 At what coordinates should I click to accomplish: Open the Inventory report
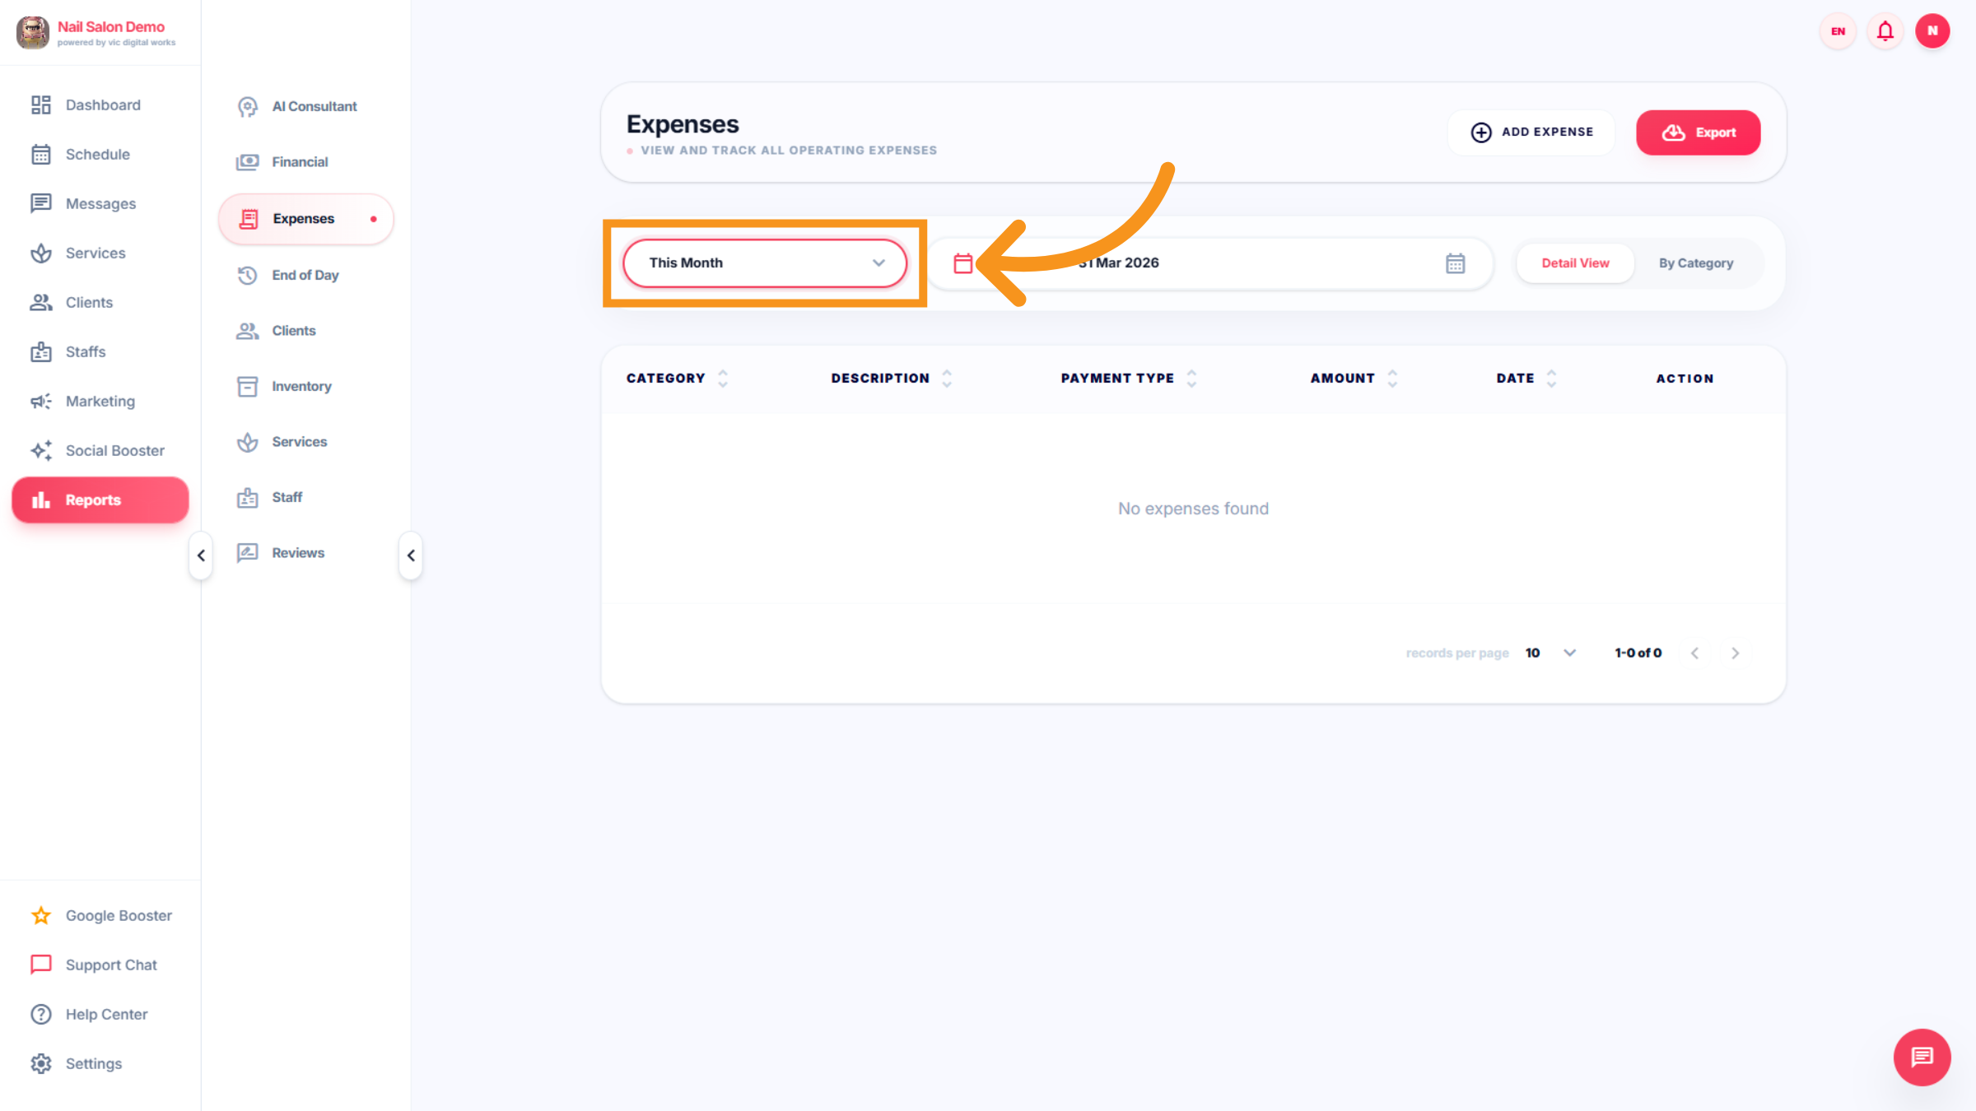click(301, 386)
